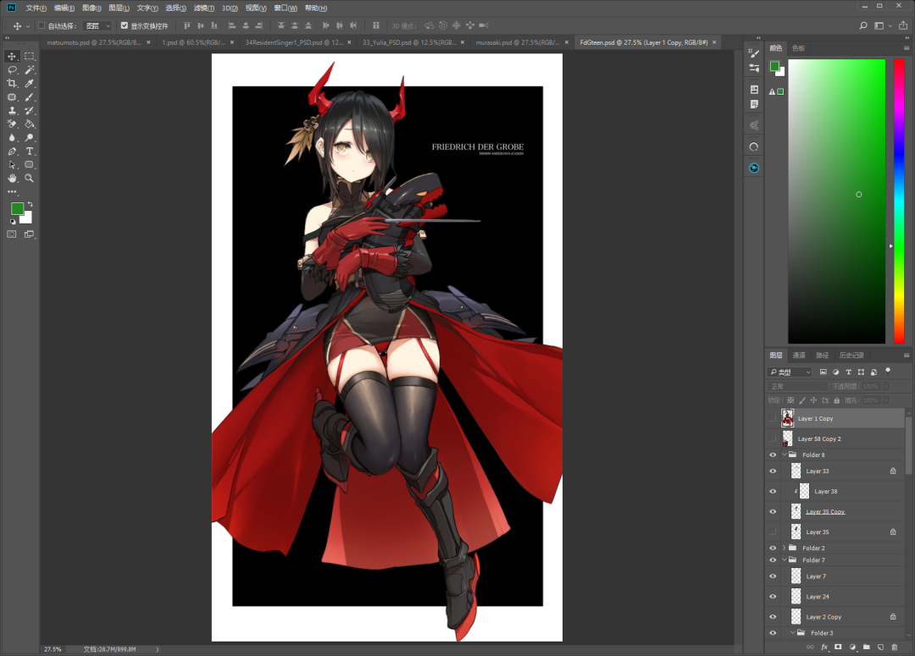Viewport: 915px width, 656px height.
Task: Hide the Layer 24 layer
Action: click(773, 597)
